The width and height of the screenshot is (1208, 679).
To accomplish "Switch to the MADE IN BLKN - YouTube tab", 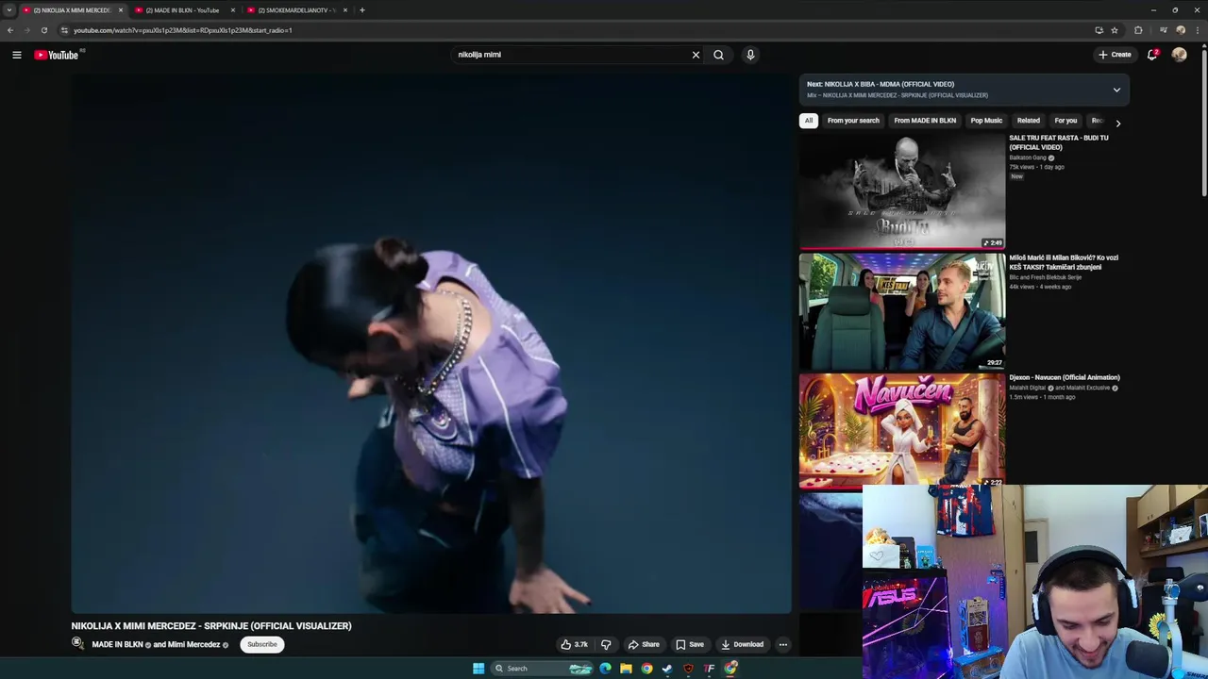I will point(183,10).
